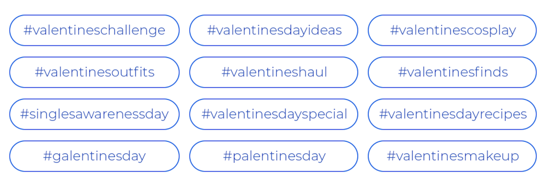Select the #valentinesdayideas hashtag
Image resolution: width=547 pixels, height=183 pixels.
[274, 30]
